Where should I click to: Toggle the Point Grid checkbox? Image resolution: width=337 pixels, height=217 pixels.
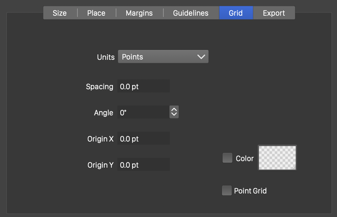click(x=227, y=191)
